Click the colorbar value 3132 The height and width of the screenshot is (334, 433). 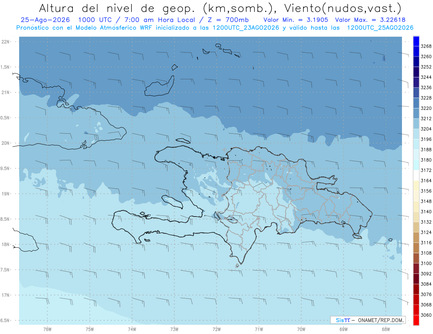coord(426,222)
